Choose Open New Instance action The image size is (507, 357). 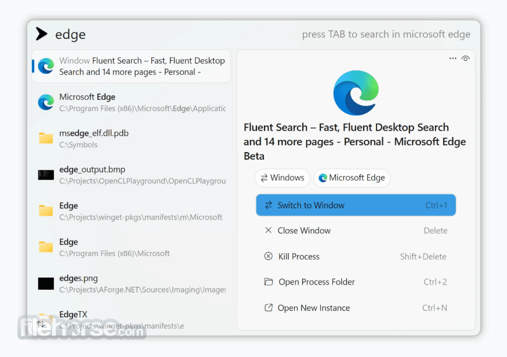click(356, 308)
